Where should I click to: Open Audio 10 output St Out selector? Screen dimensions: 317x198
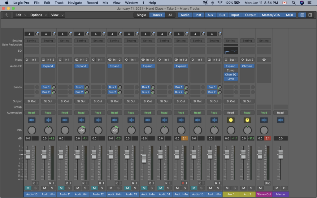pyautogui.click(x=32, y=101)
